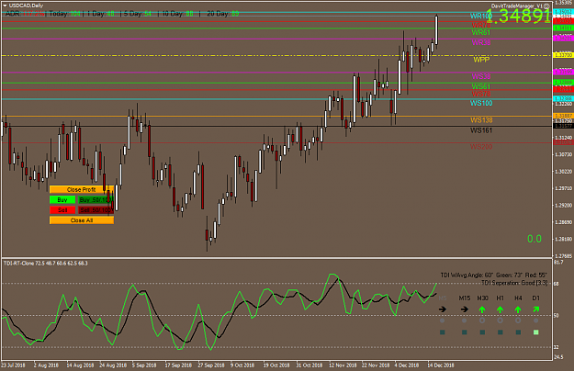The width and height of the screenshot is (574, 371).
Task: Select the H1 timeframe label
Action: tap(500, 298)
